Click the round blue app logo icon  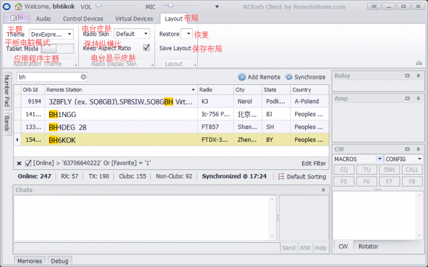(7, 7)
